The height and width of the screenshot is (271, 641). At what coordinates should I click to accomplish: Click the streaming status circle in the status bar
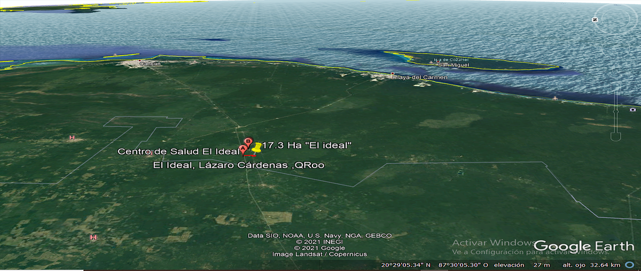coord(629,265)
